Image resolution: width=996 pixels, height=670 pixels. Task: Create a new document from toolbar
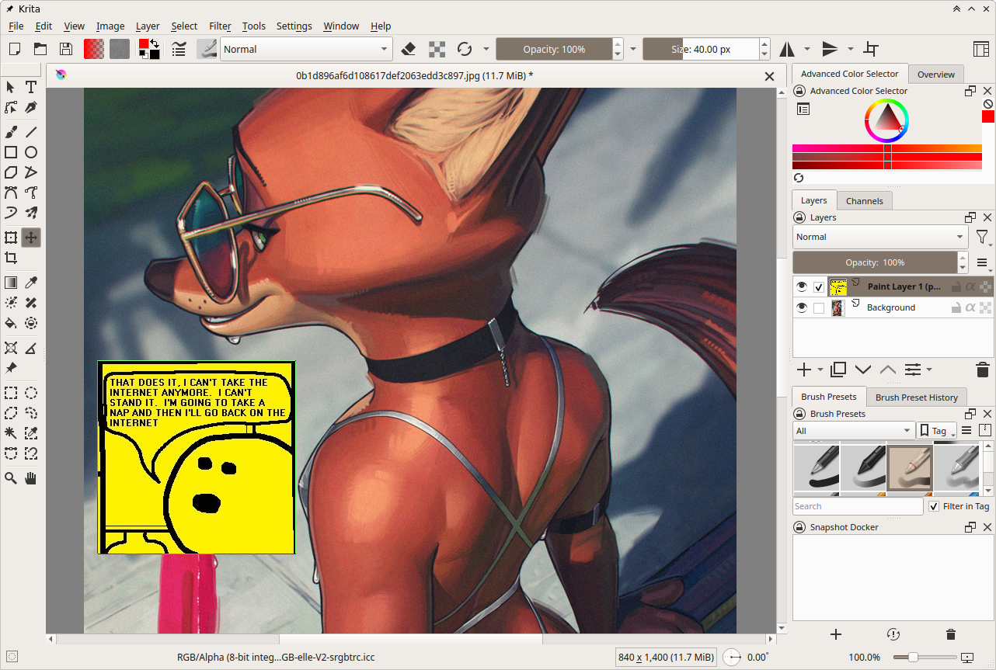[15, 49]
